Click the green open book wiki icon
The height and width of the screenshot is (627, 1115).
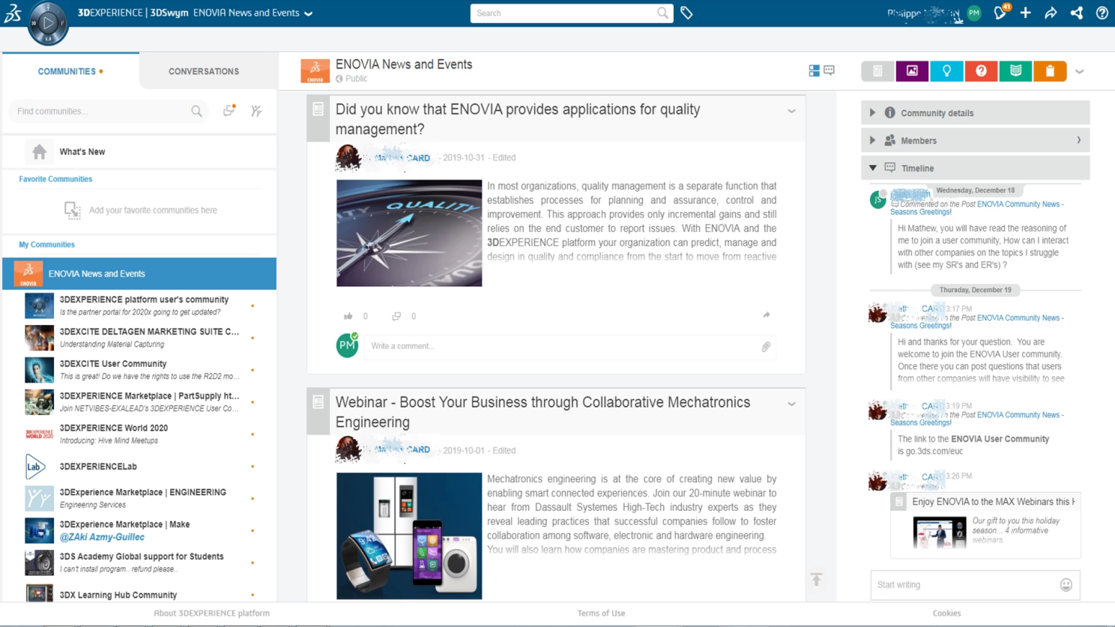pos(1015,71)
